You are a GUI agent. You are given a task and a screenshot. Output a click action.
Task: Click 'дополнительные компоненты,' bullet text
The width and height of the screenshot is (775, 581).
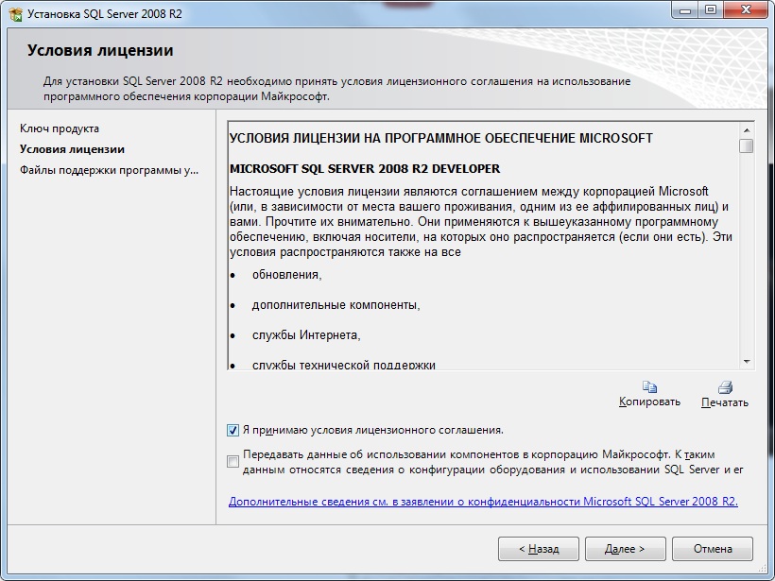tap(336, 305)
